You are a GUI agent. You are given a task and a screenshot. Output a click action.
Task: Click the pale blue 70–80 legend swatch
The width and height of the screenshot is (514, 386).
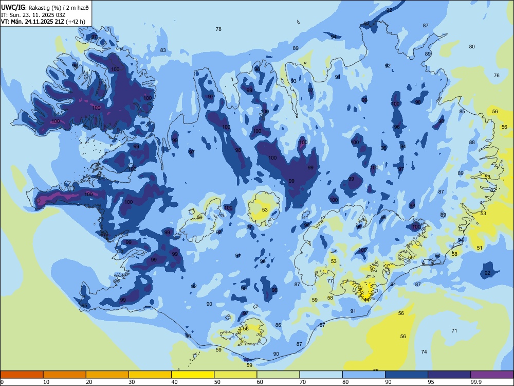point(321,375)
